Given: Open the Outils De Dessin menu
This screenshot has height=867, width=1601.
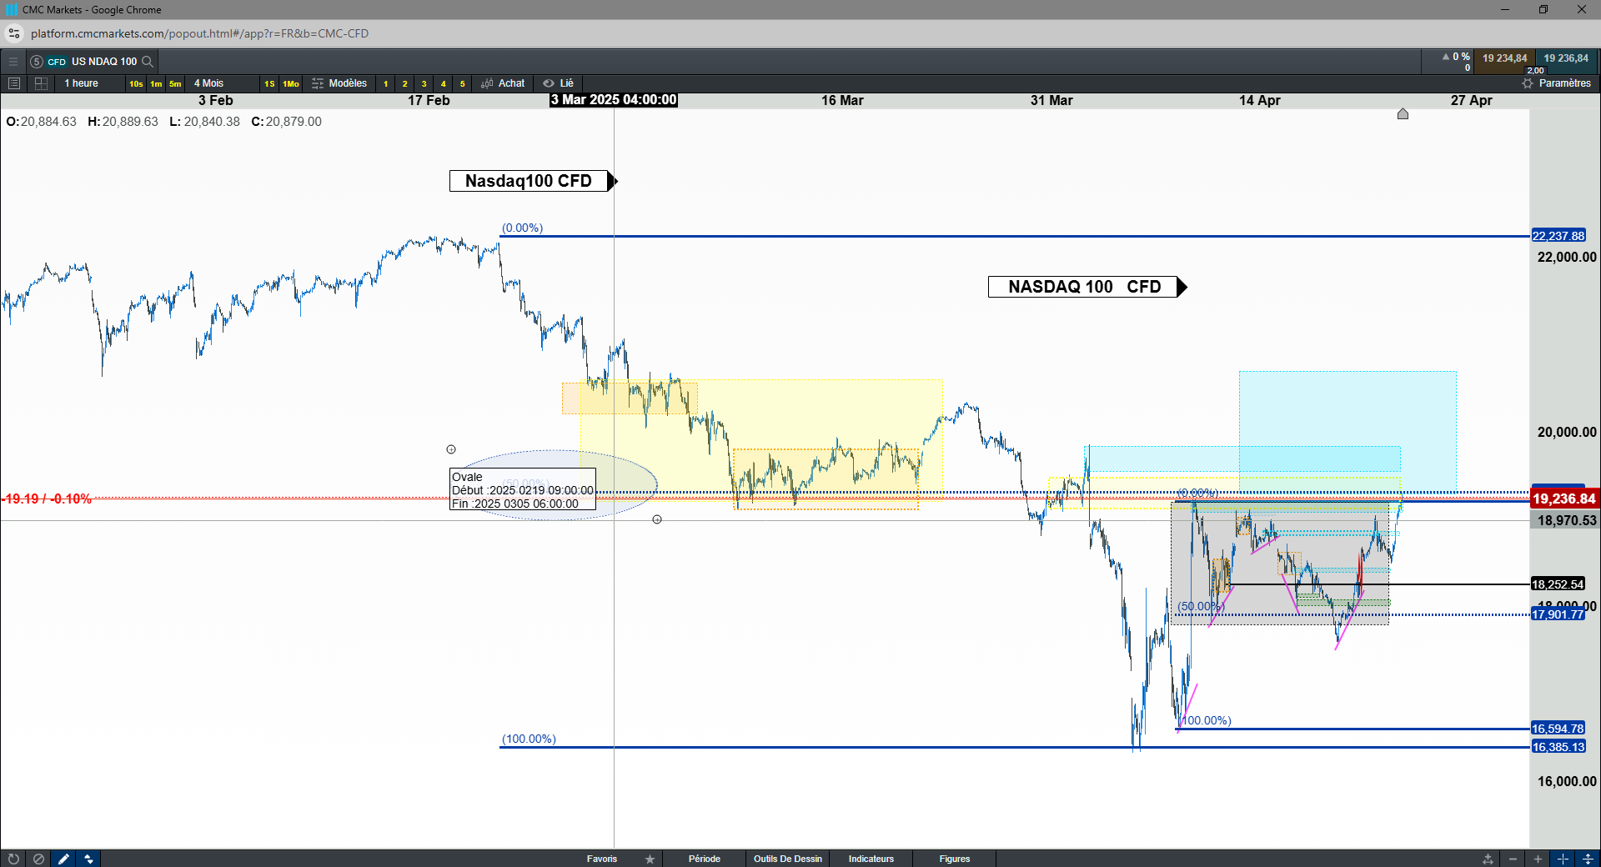Looking at the screenshot, I should [x=788, y=859].
